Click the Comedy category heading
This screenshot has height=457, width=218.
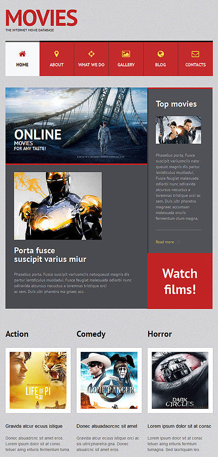pyautogui.click(x=91, y=334)
